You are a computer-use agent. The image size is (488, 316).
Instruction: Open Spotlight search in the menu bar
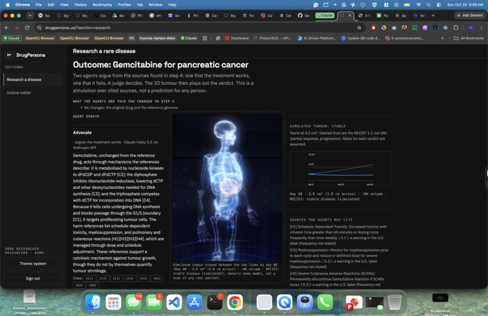coord(429,5)
